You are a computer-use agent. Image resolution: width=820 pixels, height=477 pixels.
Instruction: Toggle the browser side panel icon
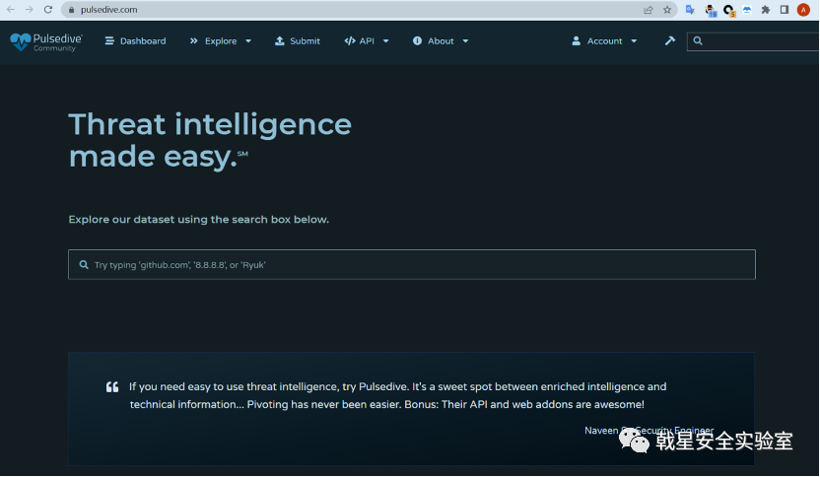point(785,10)
